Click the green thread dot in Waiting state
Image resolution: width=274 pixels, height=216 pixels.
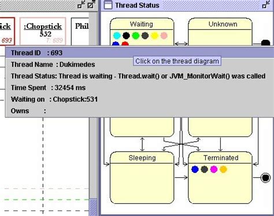[x=136, y=36]
